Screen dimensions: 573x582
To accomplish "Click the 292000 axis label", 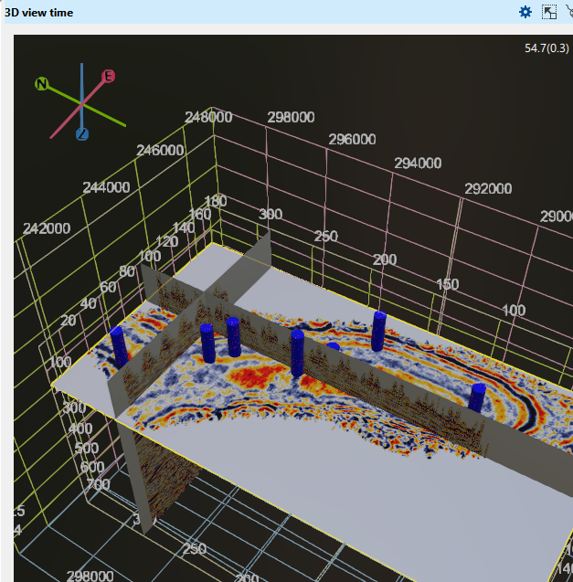I will [x=488, y=189].
